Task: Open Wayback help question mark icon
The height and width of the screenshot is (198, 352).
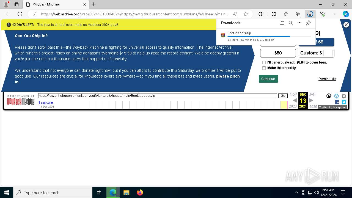Action: [x=336, y=96]
